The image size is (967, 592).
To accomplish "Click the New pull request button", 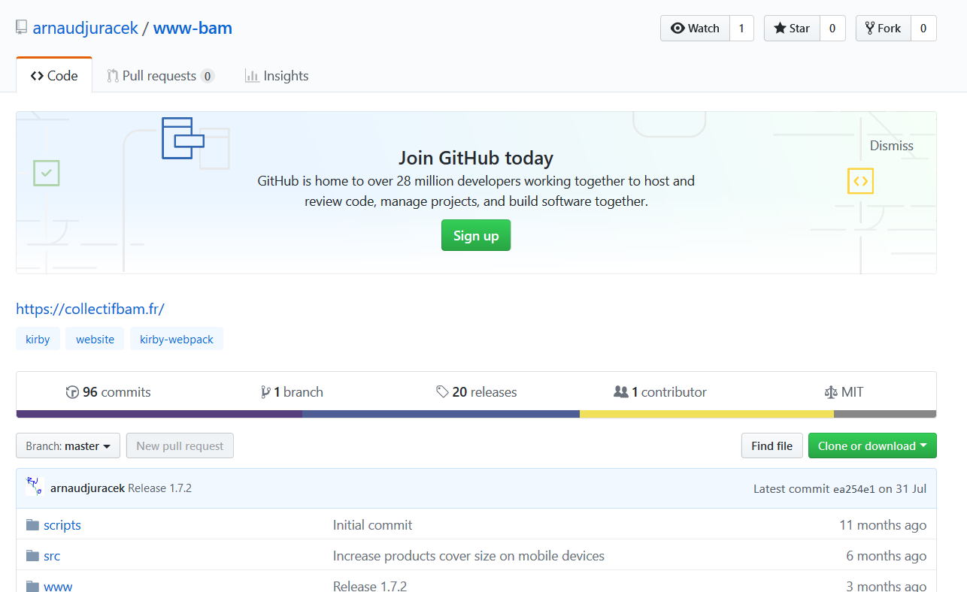I will click(180, 446).
